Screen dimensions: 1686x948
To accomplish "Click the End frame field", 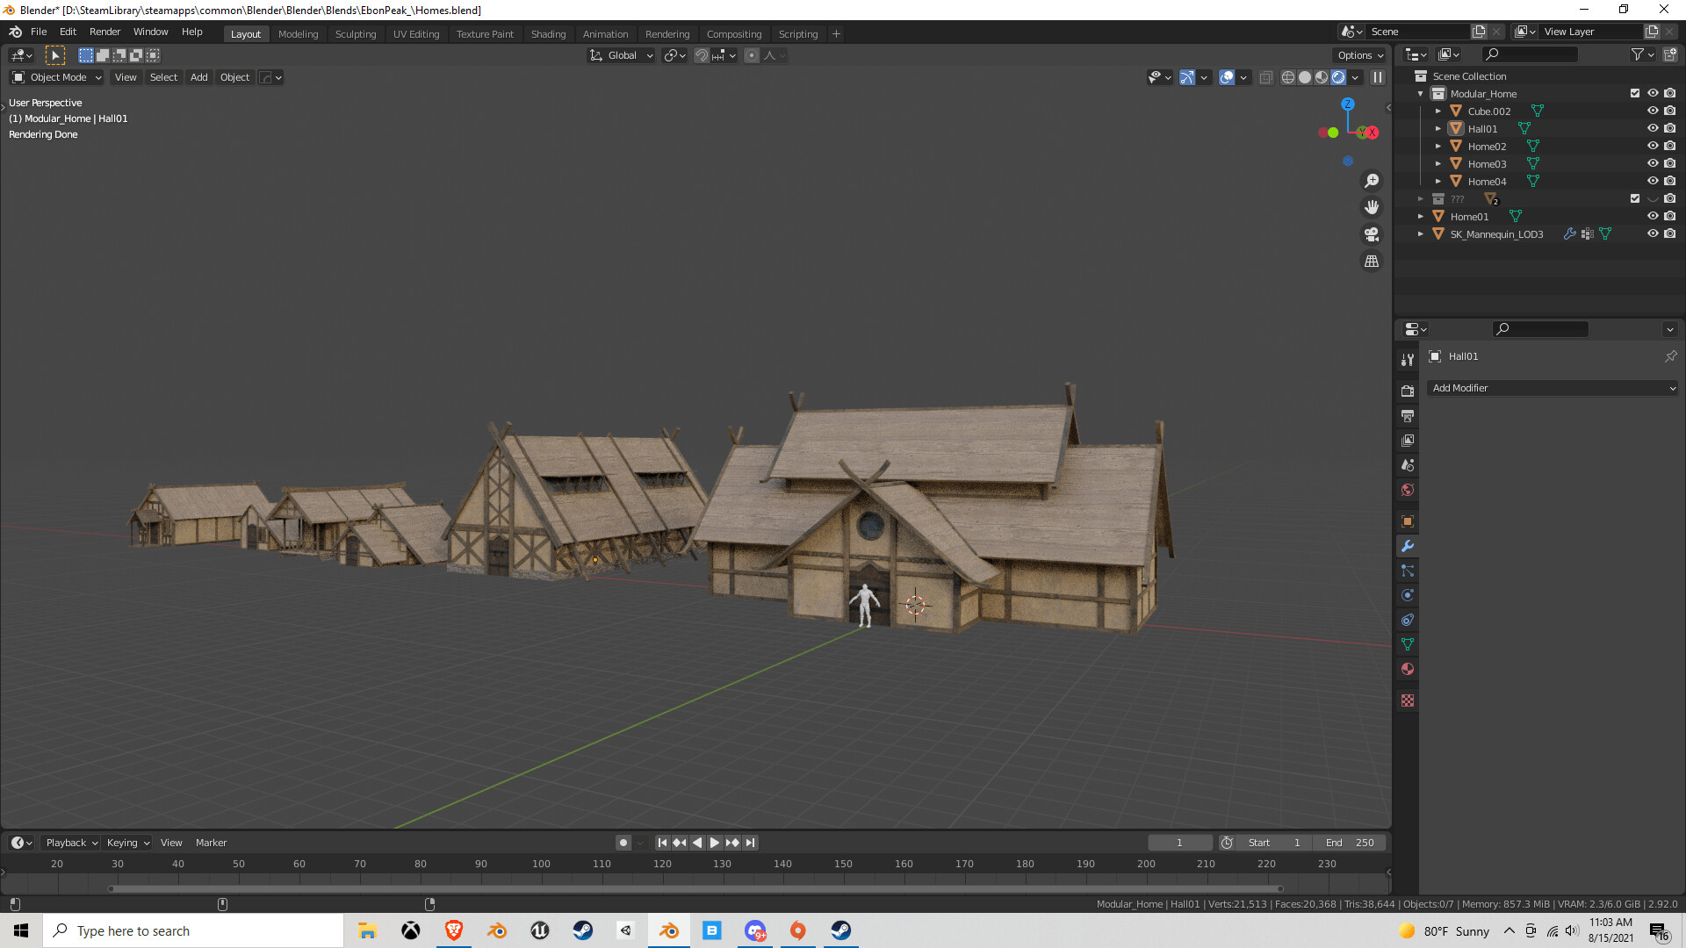I will (x=1350, y=843).
